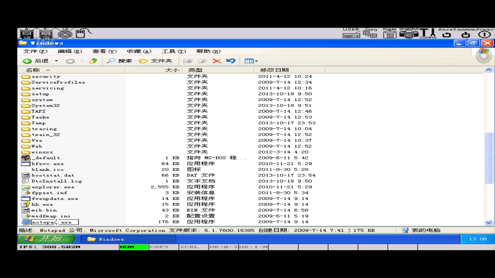495x278 pixels.
Task: Click the Bochs Paste icon
Action: [390, 33]
